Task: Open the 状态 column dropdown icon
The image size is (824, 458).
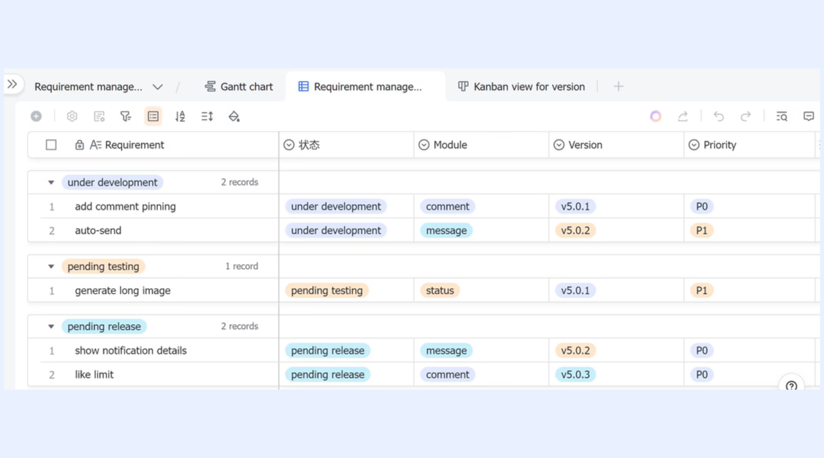Action: coord(289,145)
